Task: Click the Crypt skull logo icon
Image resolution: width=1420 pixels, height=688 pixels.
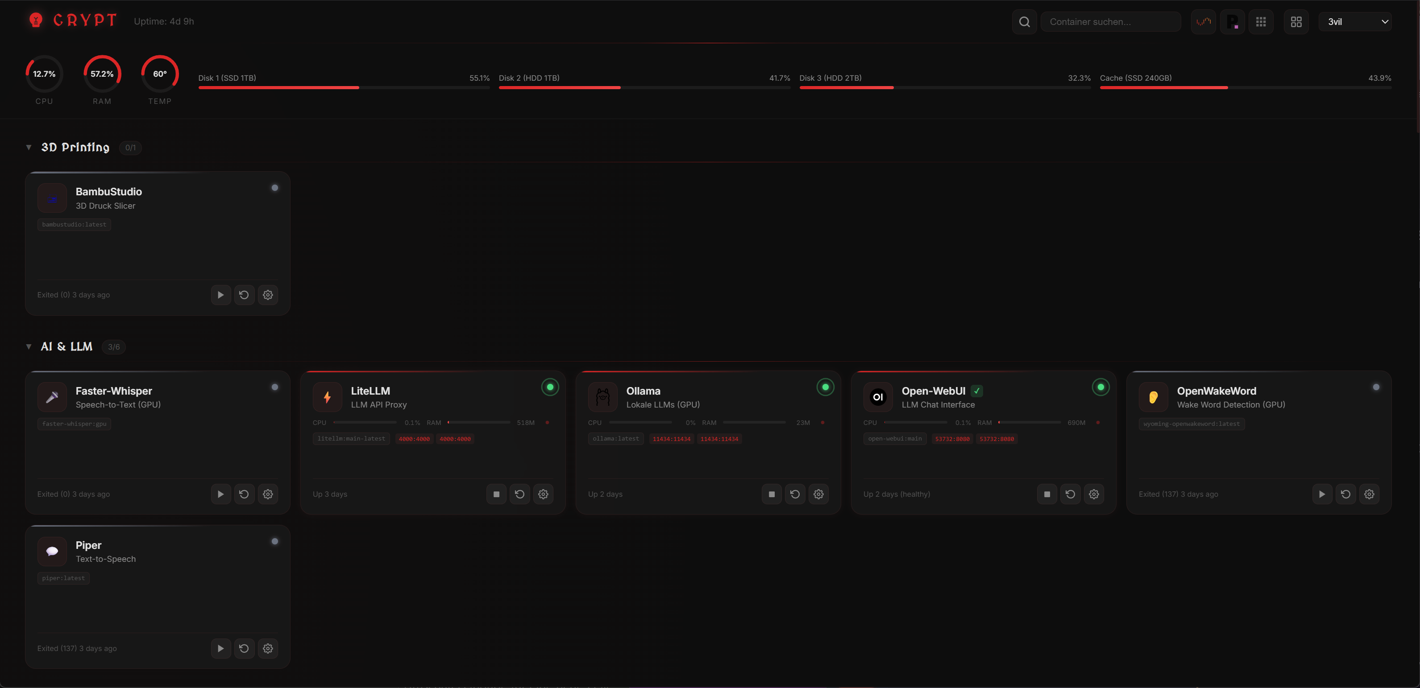Action: [x=36, y=21]
